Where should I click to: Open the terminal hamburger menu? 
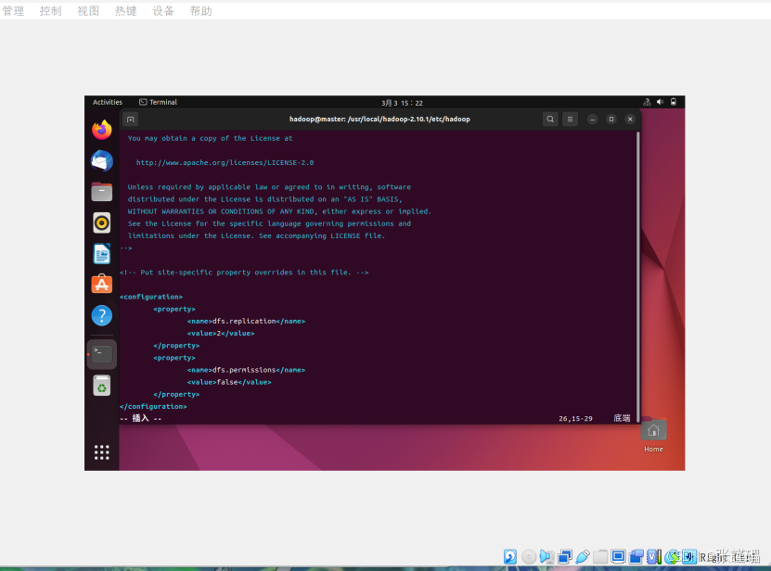[570, 119]
